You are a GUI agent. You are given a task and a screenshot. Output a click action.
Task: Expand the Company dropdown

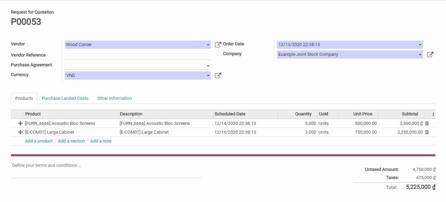coord(420,55)
